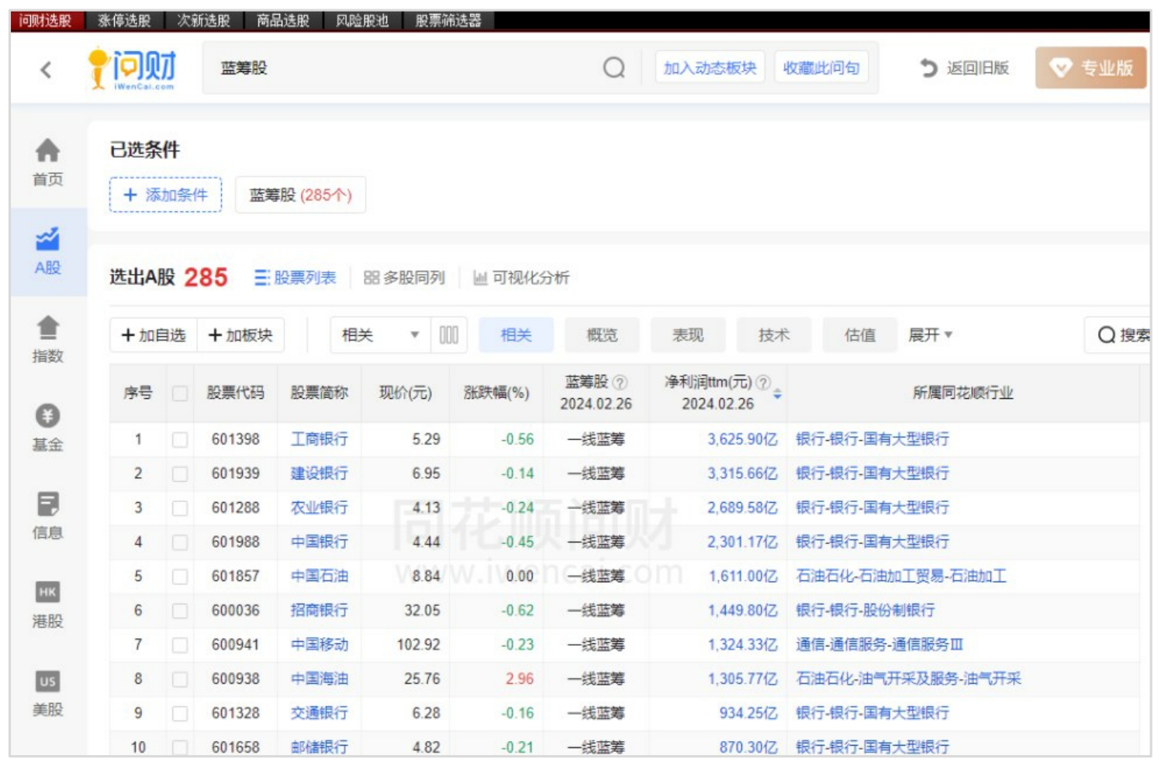Select the 表现 filter tab

688,335
